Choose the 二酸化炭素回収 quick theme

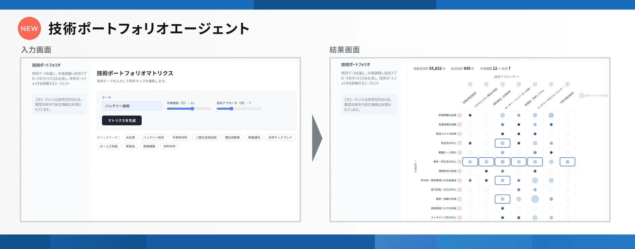click(x=206, y=138)
